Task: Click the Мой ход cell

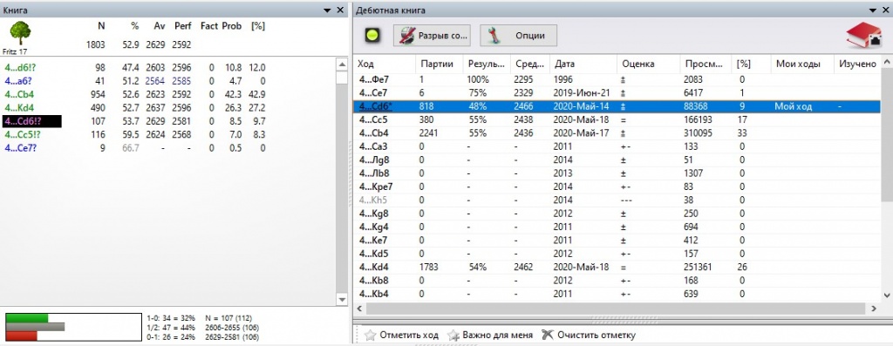Action: (x=793, y=105)
